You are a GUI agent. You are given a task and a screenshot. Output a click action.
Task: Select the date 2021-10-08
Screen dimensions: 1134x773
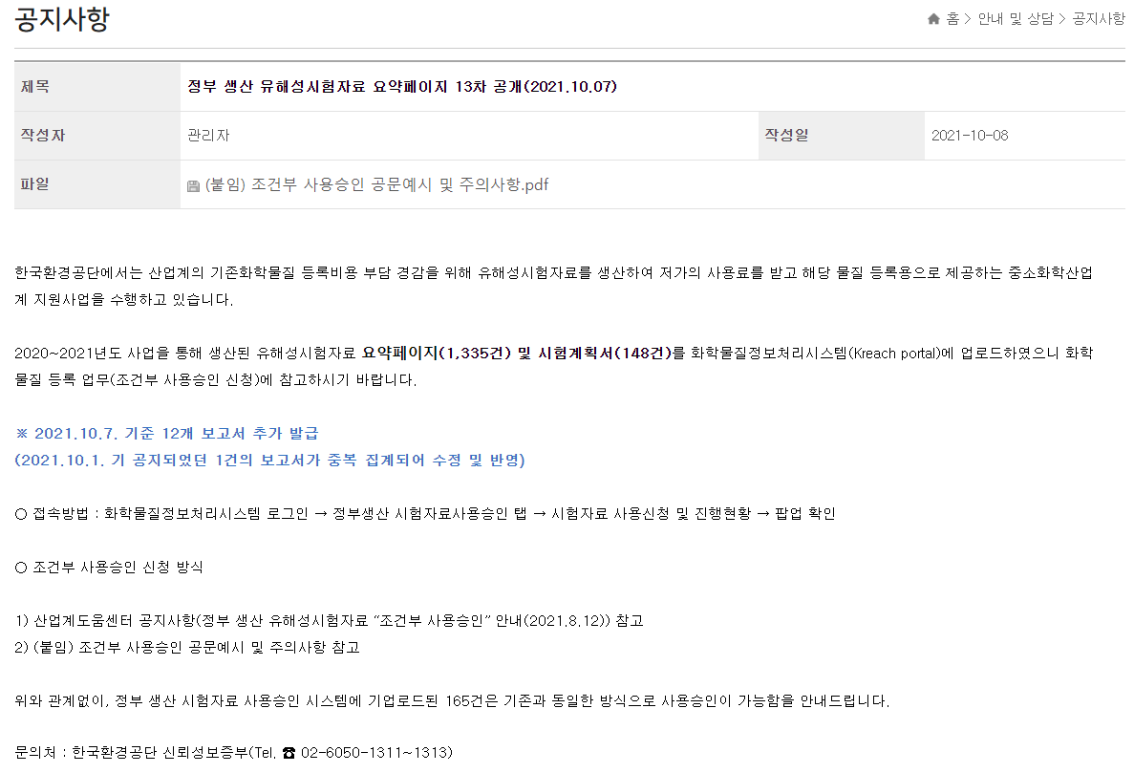[x=969, y=136]
